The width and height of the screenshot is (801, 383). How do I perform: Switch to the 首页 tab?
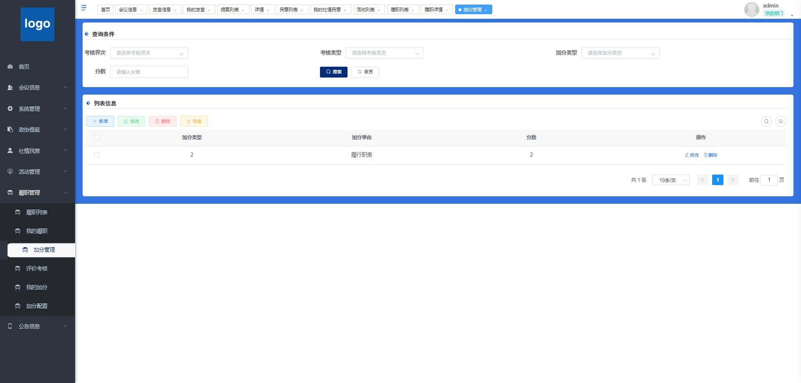[x=106, y=10]
